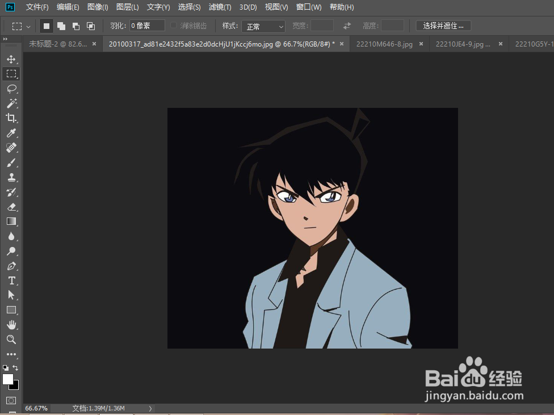Screen dimensions: 554x415
Task: Swap foreground and background colors
Action: (15, 368)
